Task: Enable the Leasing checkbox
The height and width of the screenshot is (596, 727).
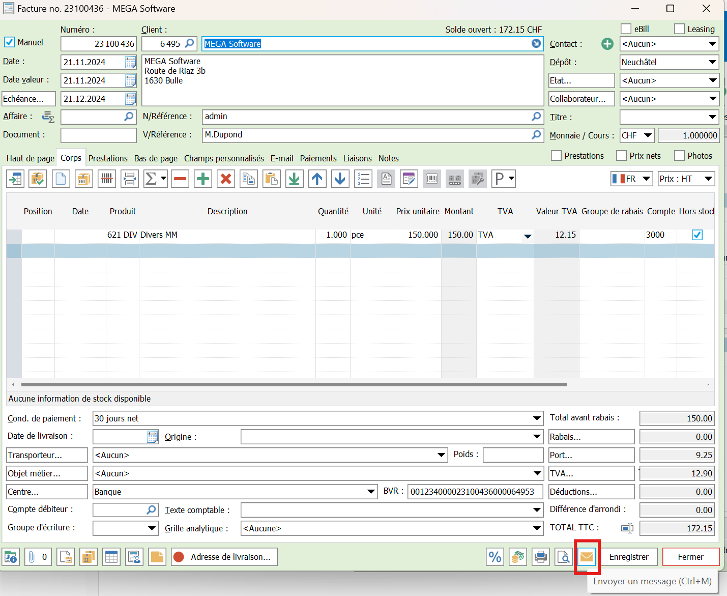Action: pos(679,29)
